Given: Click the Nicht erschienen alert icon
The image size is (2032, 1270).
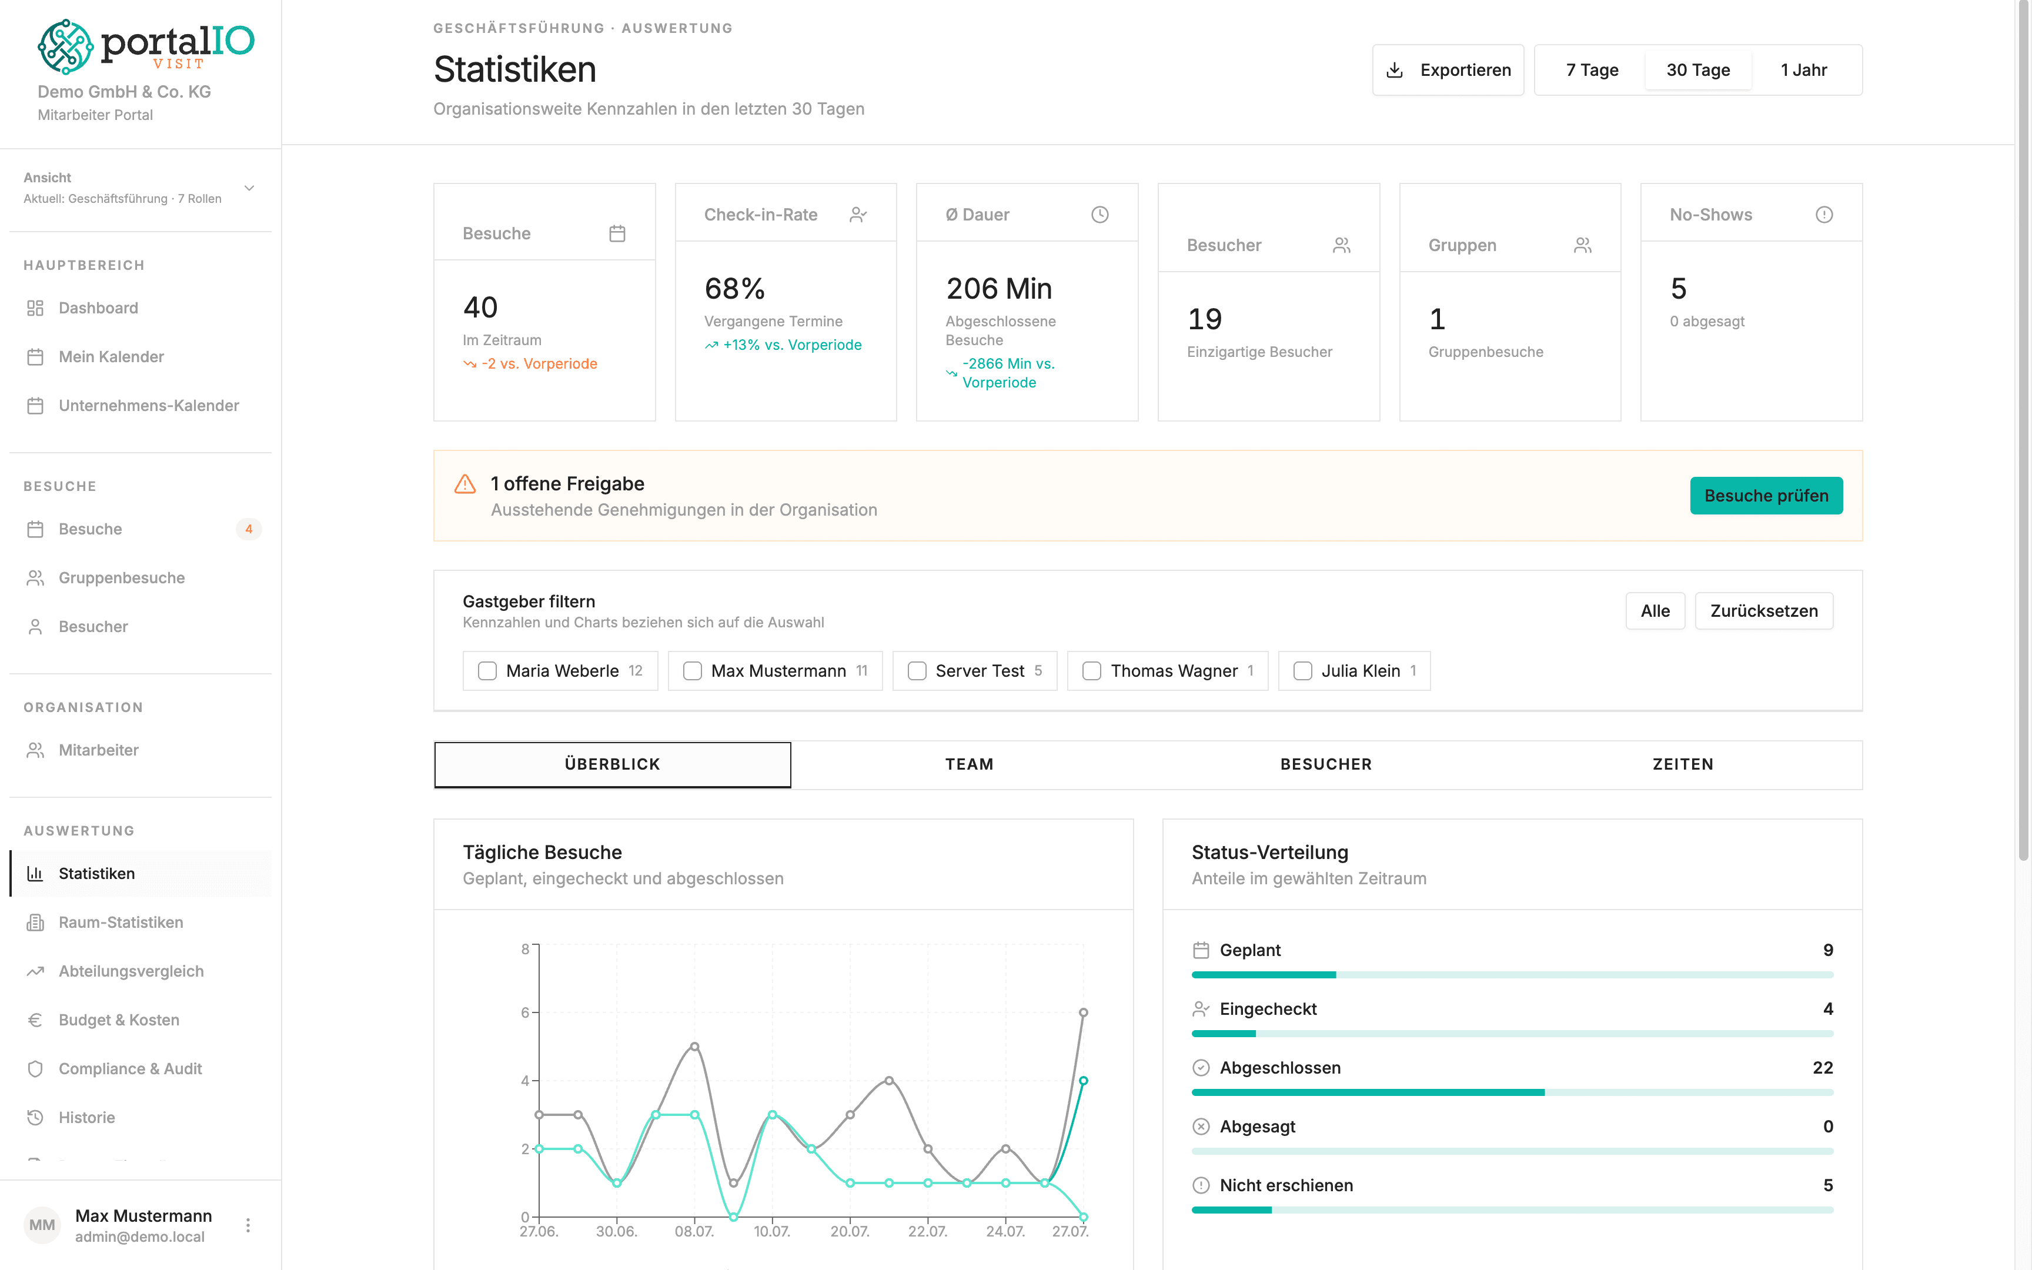Looking at the screenshot, I should pos(1202,1185).
